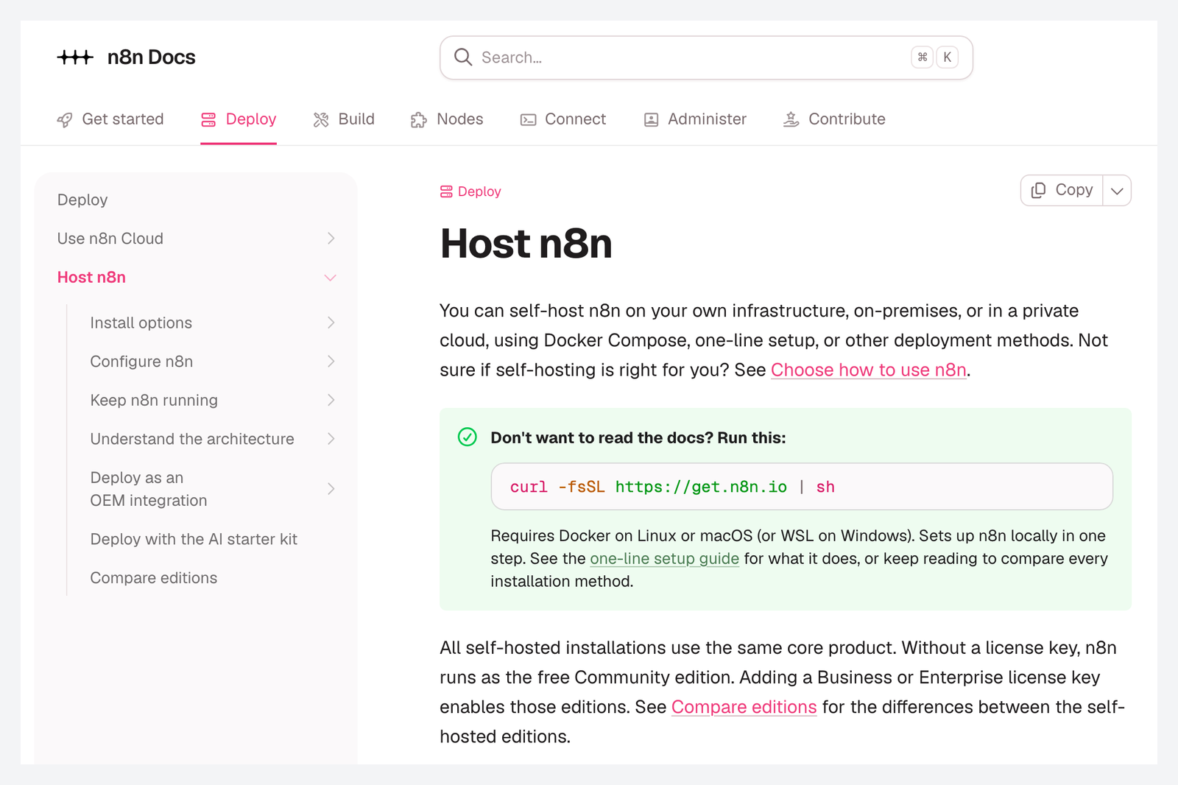Click the search magnifier icon

[463, 57]
